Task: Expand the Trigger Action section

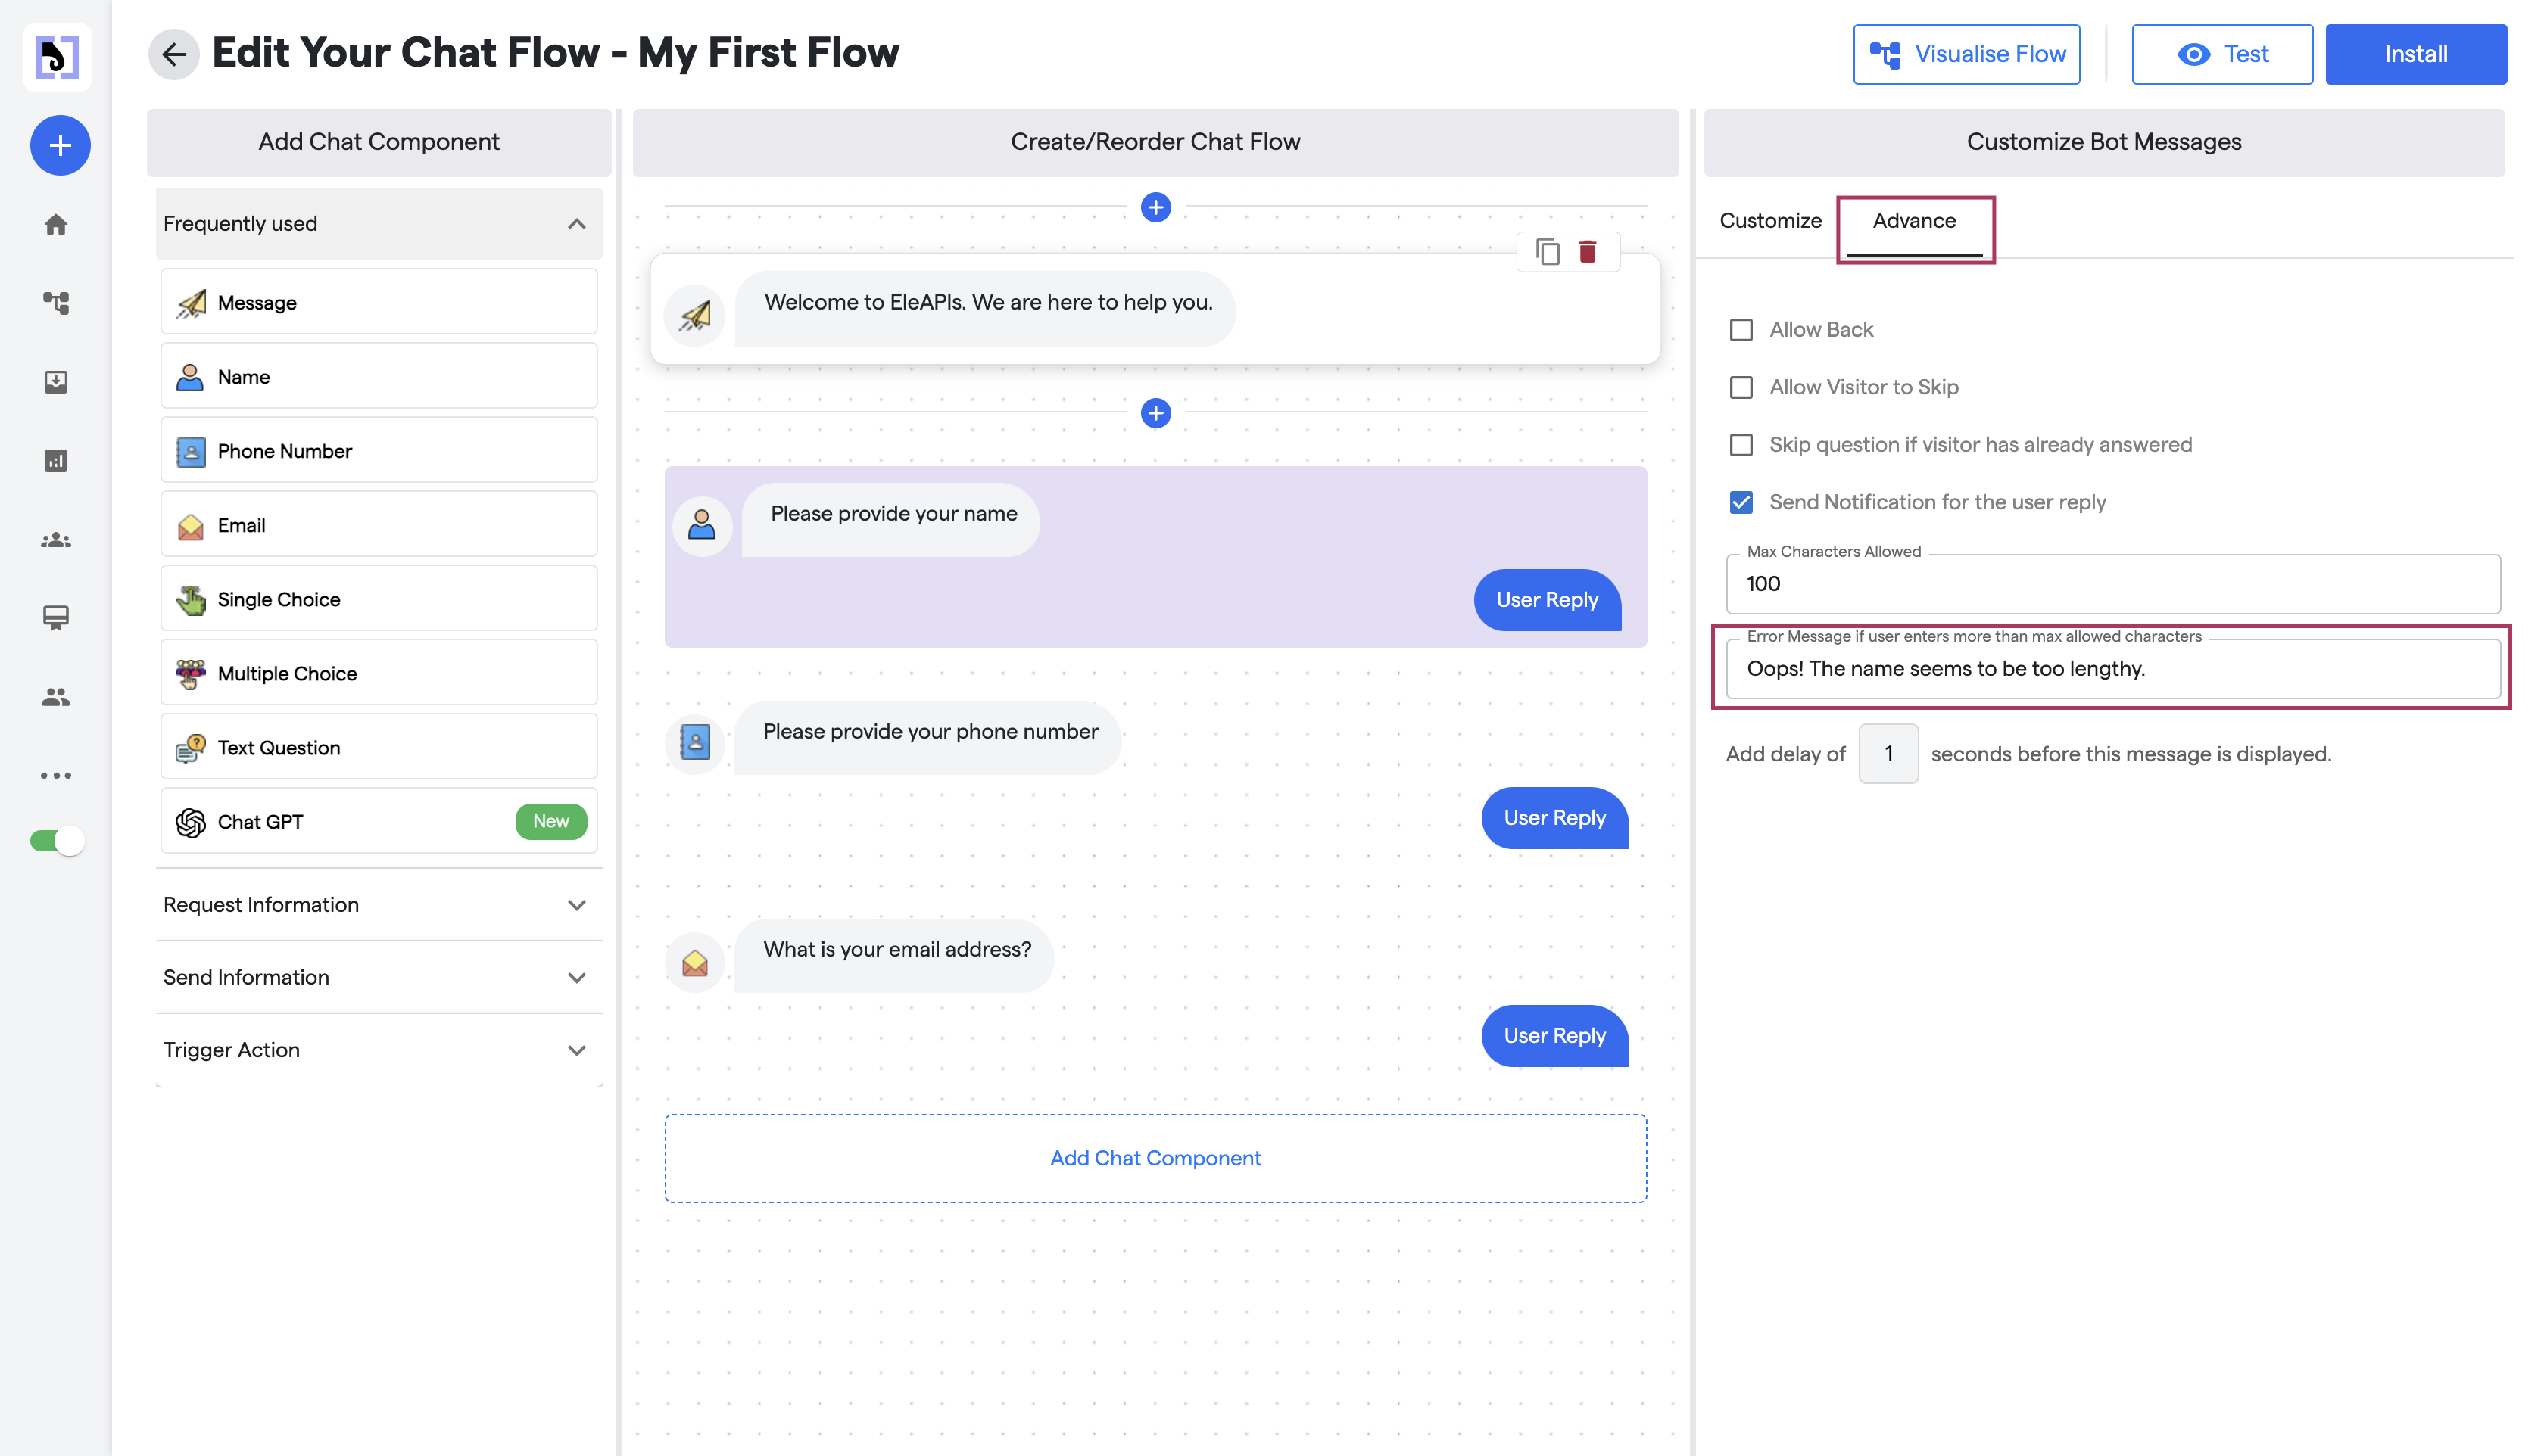Action: [378, 1050]
